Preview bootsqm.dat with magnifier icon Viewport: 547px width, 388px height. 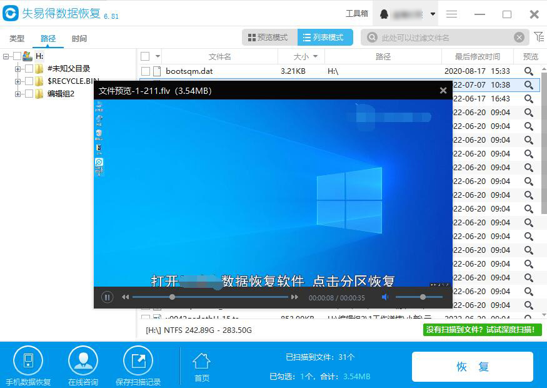coord(529,71)
